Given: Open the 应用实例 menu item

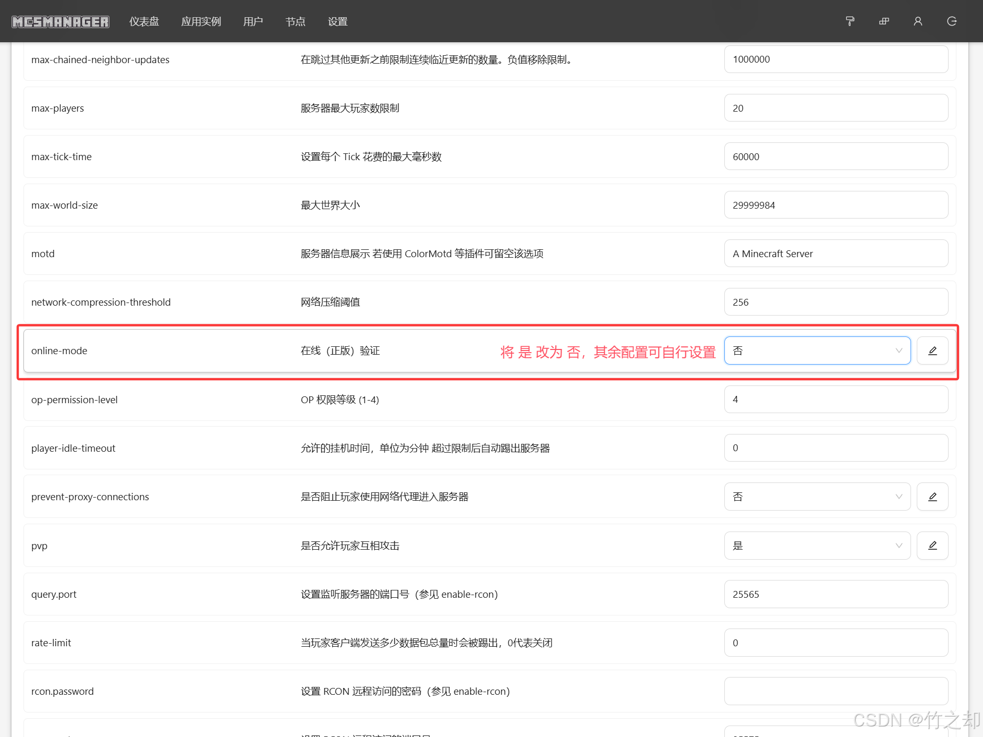Looking at the screenshot, I should pyautogui.click(x=201, y=21).
